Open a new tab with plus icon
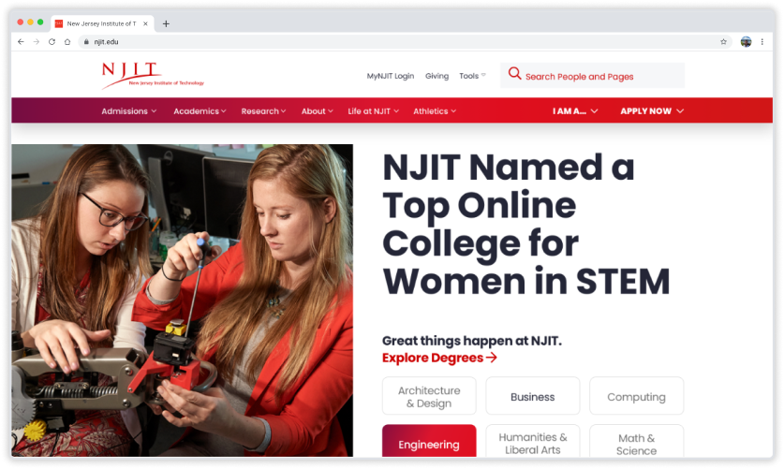Screen dimensions: 784x469 [x=166, y=23]
